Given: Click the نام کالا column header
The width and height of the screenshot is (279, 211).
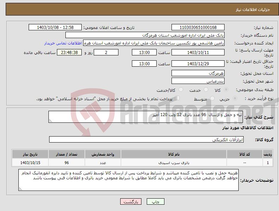Looking at the screenshot, I should pyautogui.click(x=174, y=154).
